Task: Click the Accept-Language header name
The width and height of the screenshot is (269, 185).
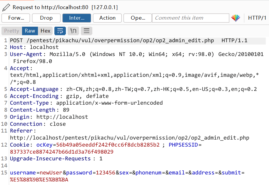Action: [x=34, y=89]
